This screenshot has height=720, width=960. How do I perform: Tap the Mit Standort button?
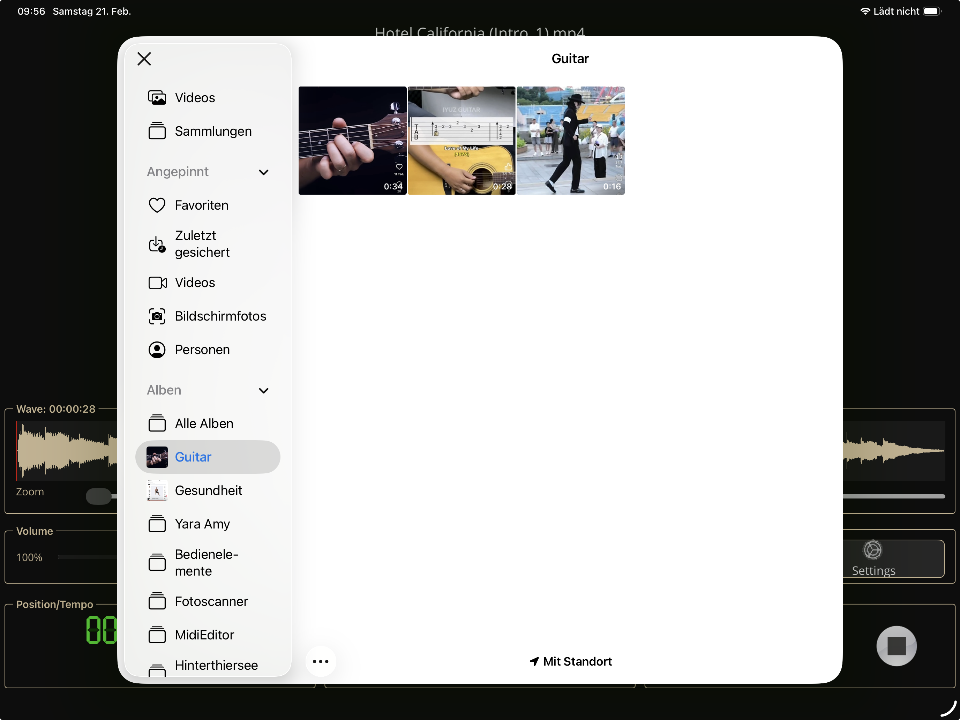pyautogui.click(x=570, y=661)
